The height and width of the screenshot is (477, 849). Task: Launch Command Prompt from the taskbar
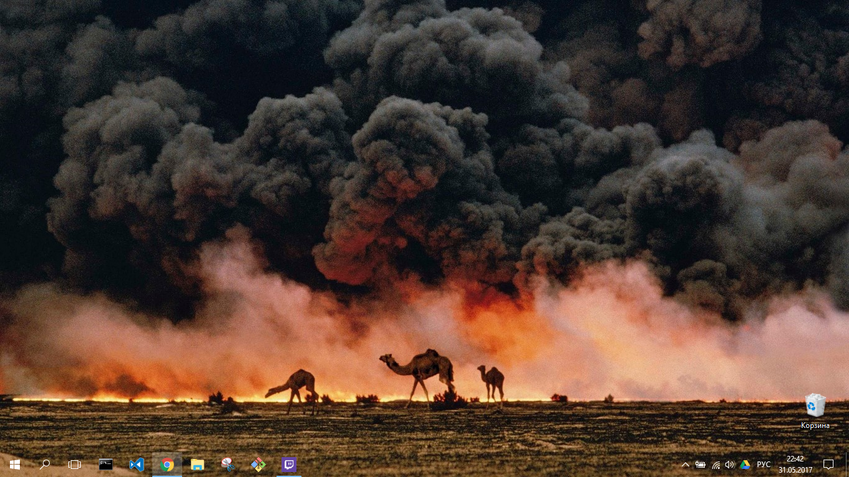(106, 464)
